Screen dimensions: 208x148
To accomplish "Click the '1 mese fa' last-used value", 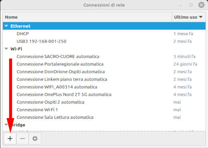I will (x=183, y=34).
